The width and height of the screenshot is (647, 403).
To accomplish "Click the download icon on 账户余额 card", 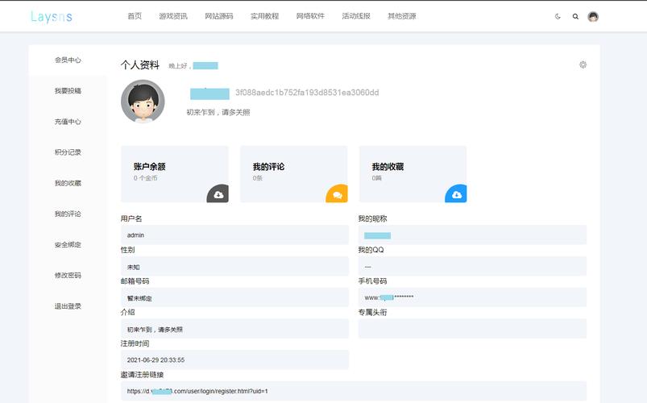I will (218, 194).
